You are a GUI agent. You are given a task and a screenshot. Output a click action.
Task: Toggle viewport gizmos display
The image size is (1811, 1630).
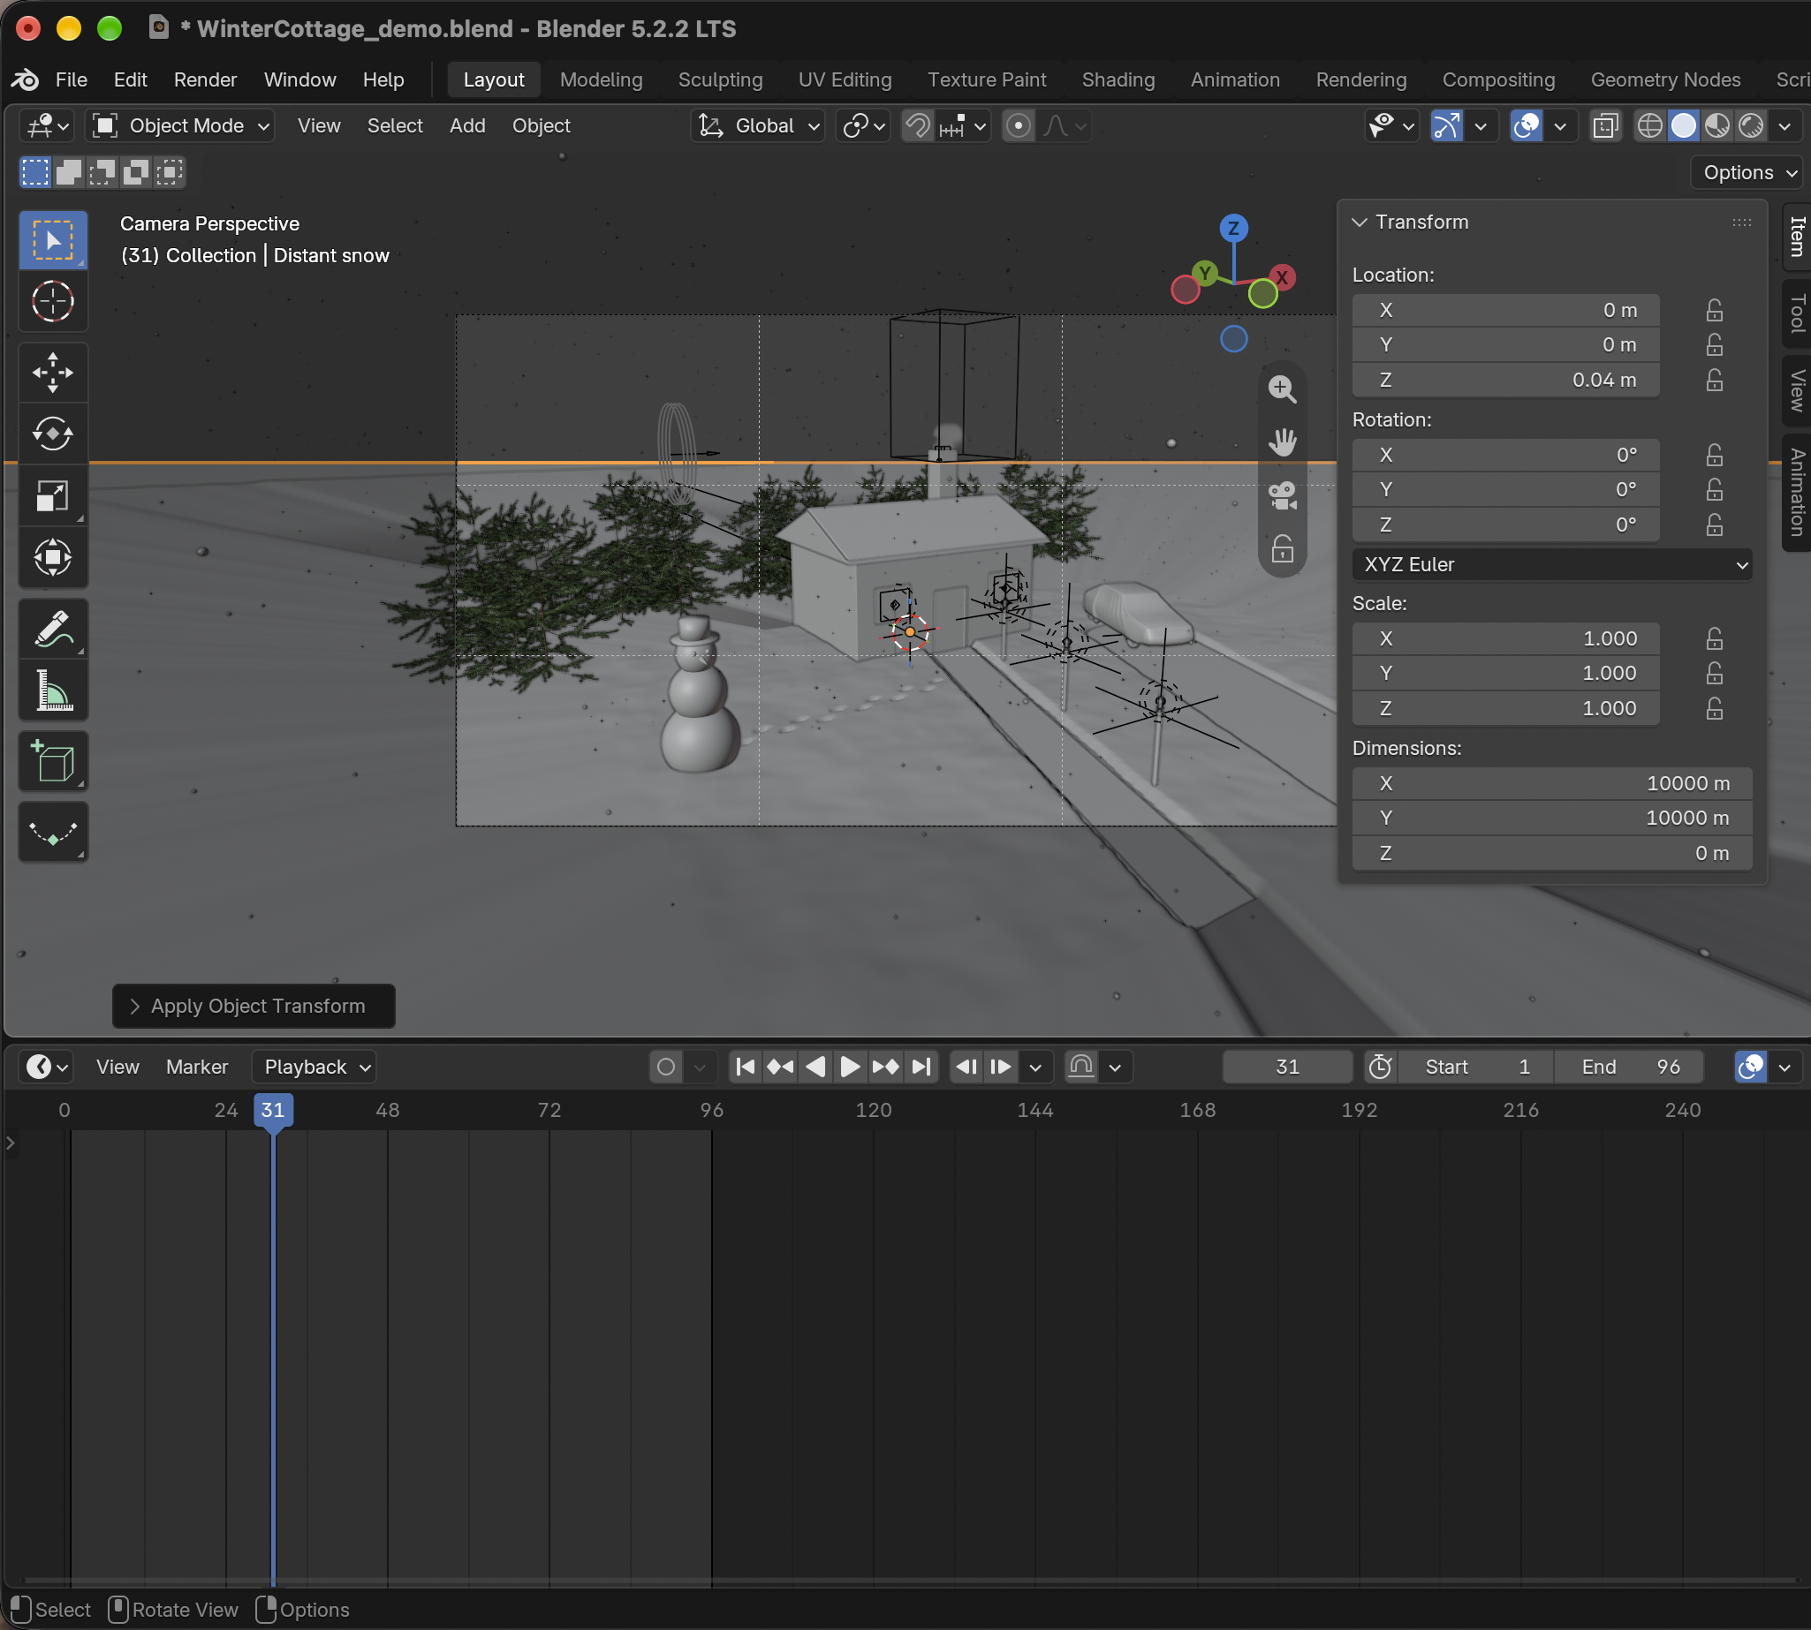1446,125
